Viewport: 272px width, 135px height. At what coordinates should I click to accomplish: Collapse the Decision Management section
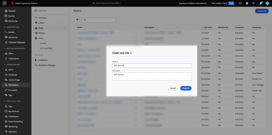pyautogui.click(x=4, y=48)
